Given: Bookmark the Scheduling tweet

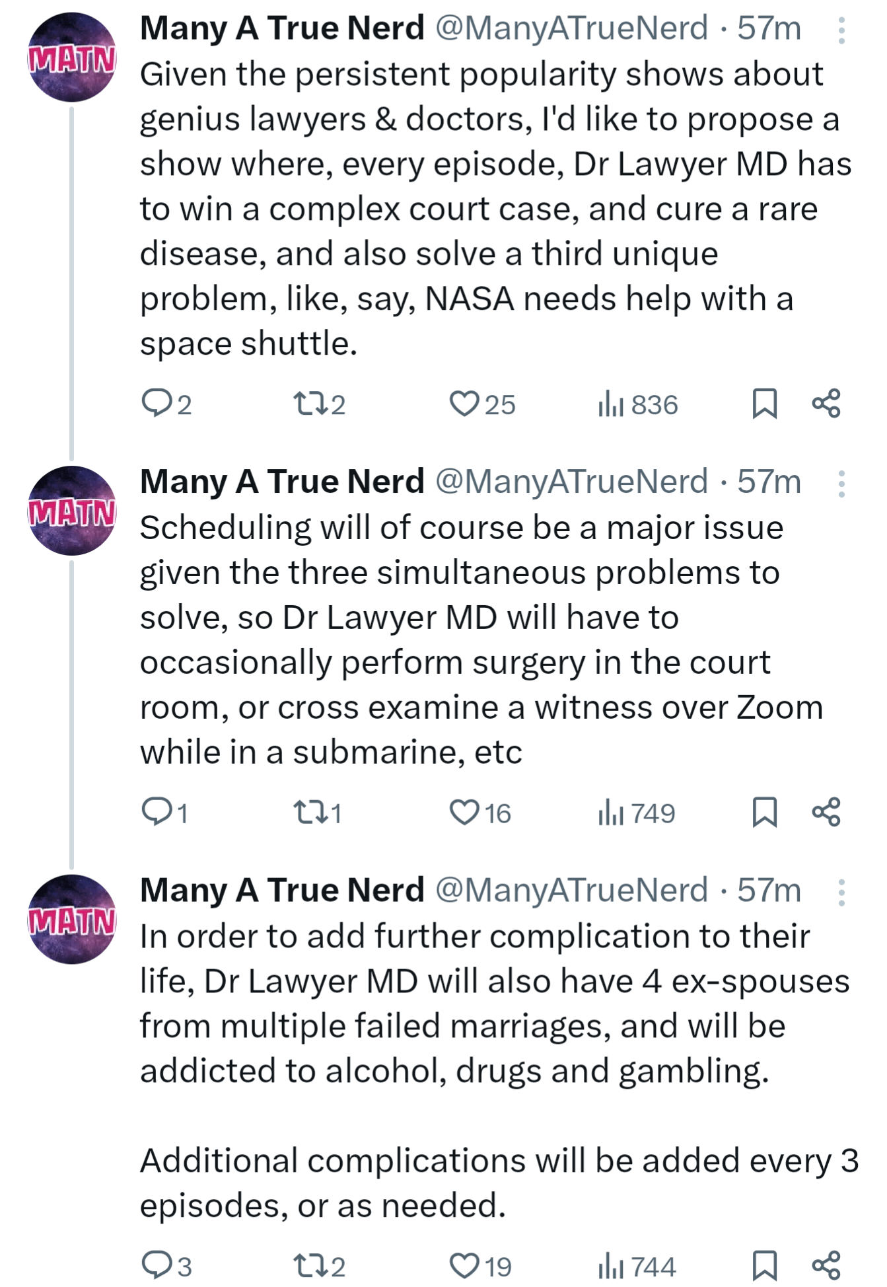Looking at the screenshot, I should click(764, 812).
